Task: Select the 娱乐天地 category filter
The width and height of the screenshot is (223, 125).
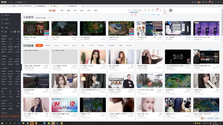Action: (74, 46)
